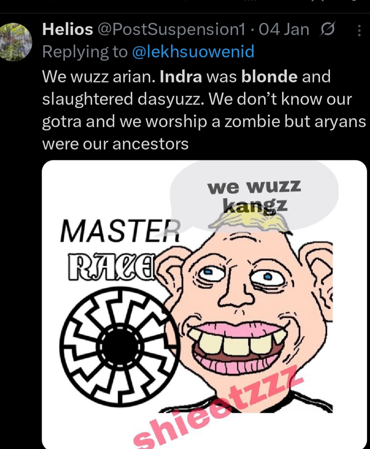Click the 04 Jan timestamp
Screen dimensions: 370x449
(284, 29)
